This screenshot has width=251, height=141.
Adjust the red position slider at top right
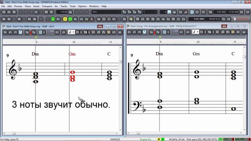[235, 19]
